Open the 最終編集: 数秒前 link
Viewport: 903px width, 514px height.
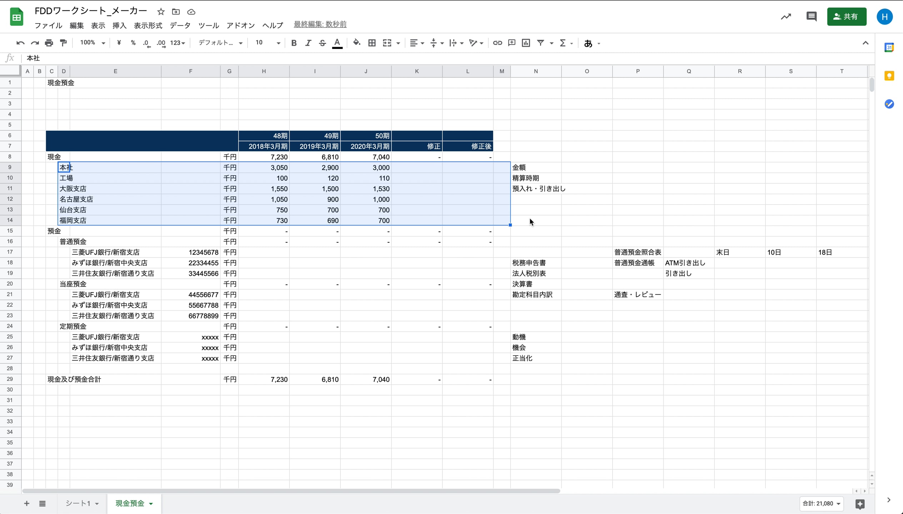(x=320, y=24)
